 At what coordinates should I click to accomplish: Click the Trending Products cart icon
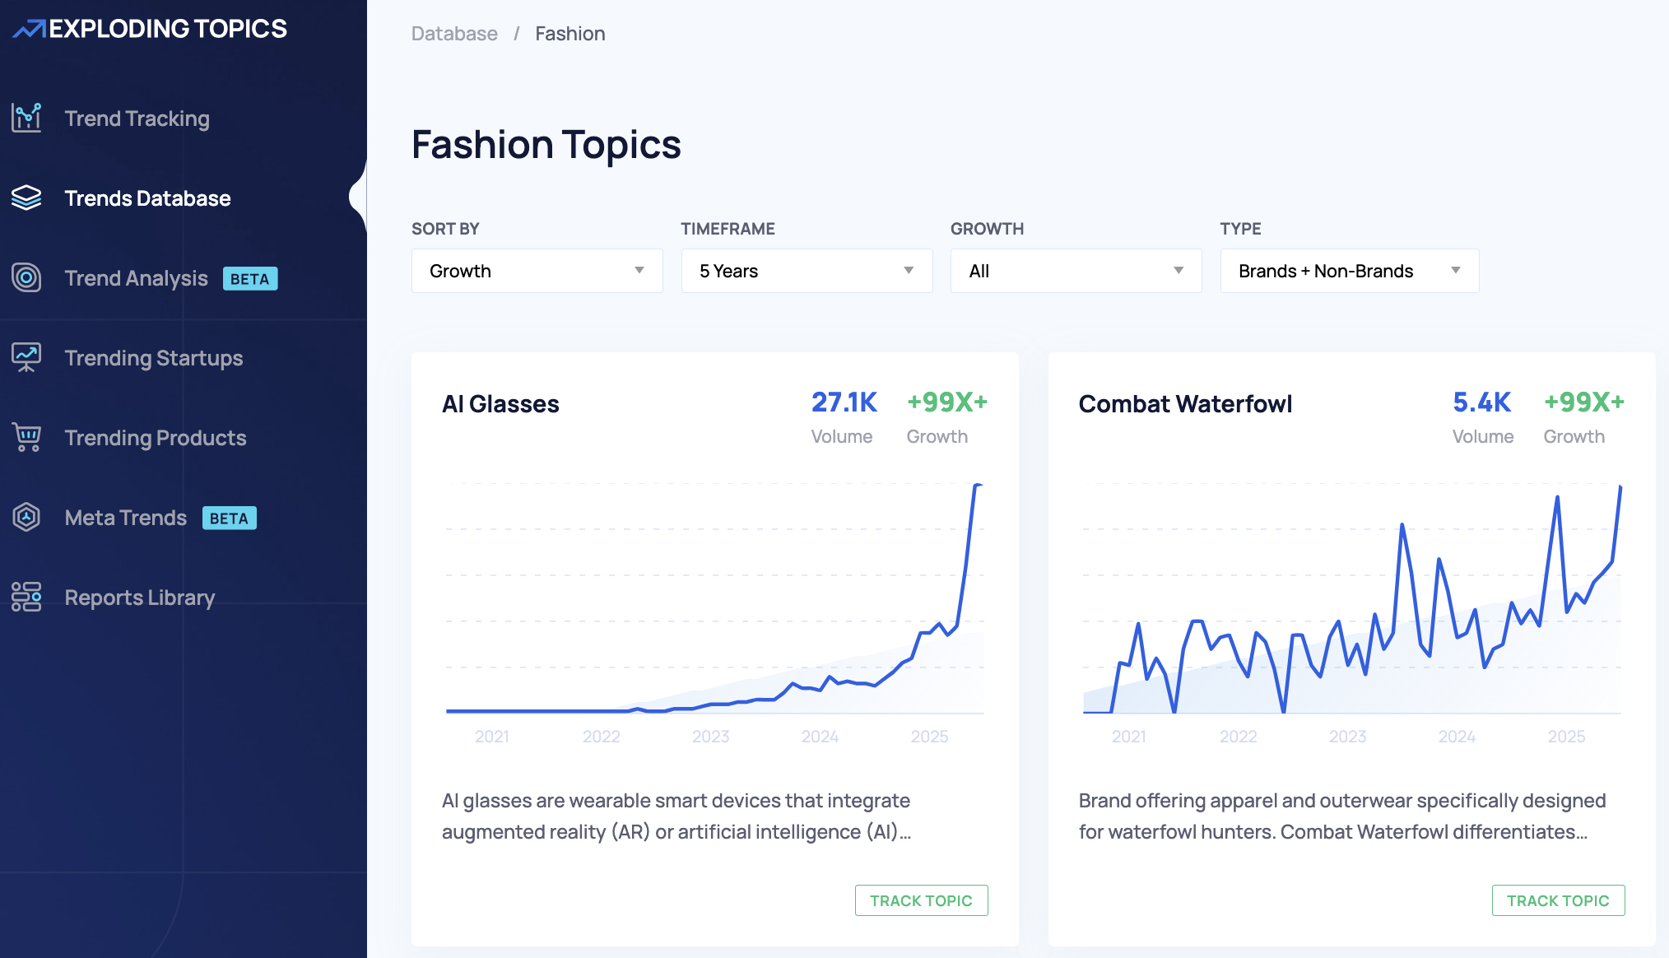[x=26, y=437]
